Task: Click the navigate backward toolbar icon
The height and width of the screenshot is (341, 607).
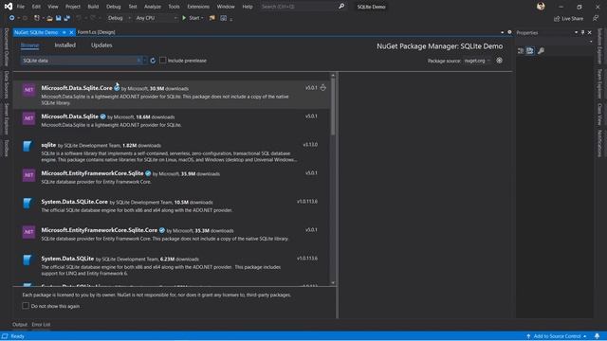Action: 12,18
